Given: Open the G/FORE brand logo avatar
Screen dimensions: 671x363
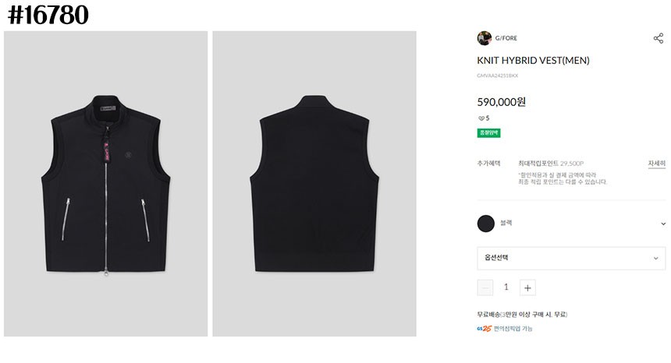Looking at the screenshot, I should (x=484, y=38).
